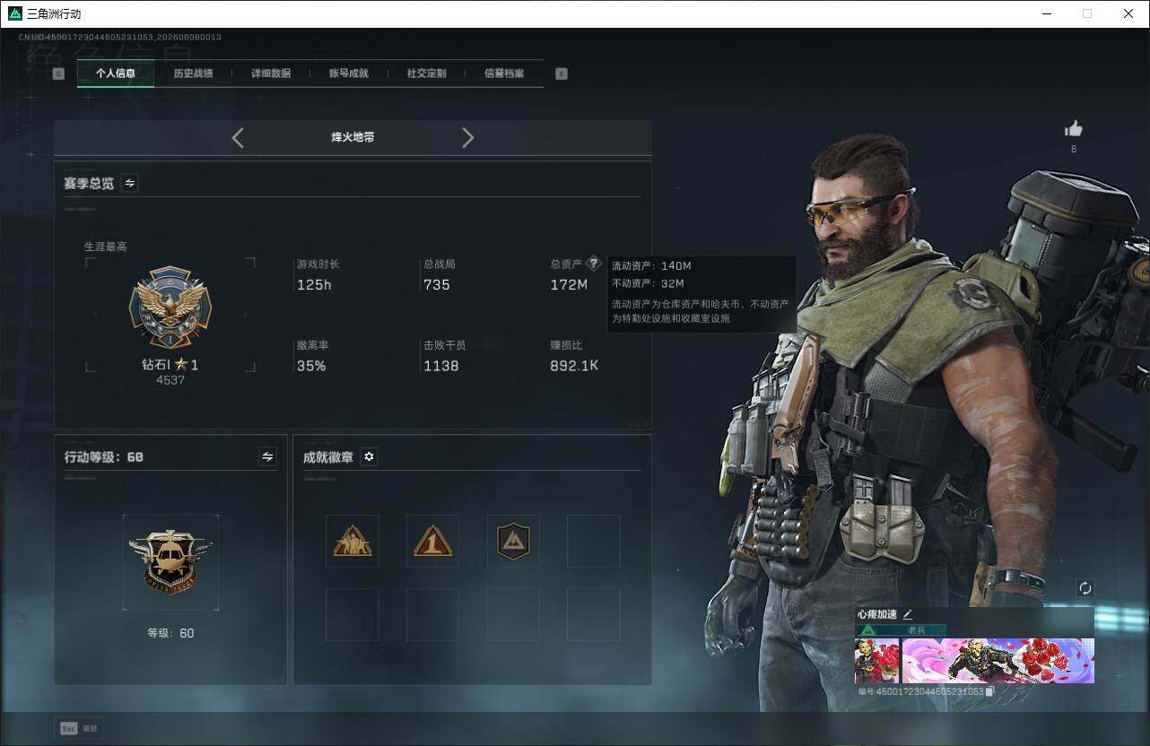
Task: Select the 社交定制 tab
Action: pos(426,74)
